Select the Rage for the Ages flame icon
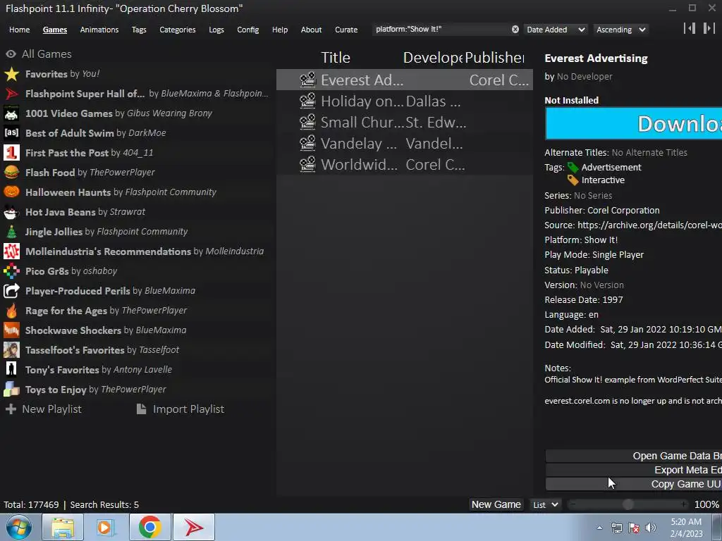This screenshot has width=722, height=541. (11, 311)
